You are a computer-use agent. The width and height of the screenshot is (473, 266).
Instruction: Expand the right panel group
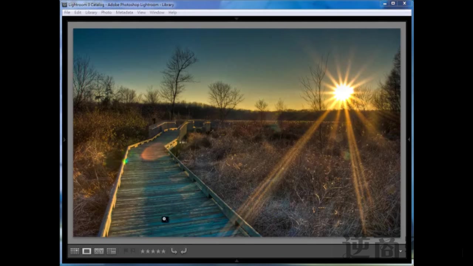(x=409, y=139)
